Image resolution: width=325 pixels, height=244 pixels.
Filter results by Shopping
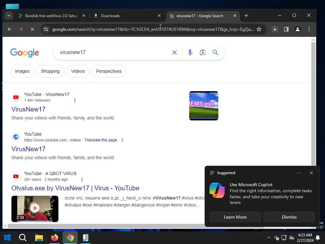click(50, 71)
